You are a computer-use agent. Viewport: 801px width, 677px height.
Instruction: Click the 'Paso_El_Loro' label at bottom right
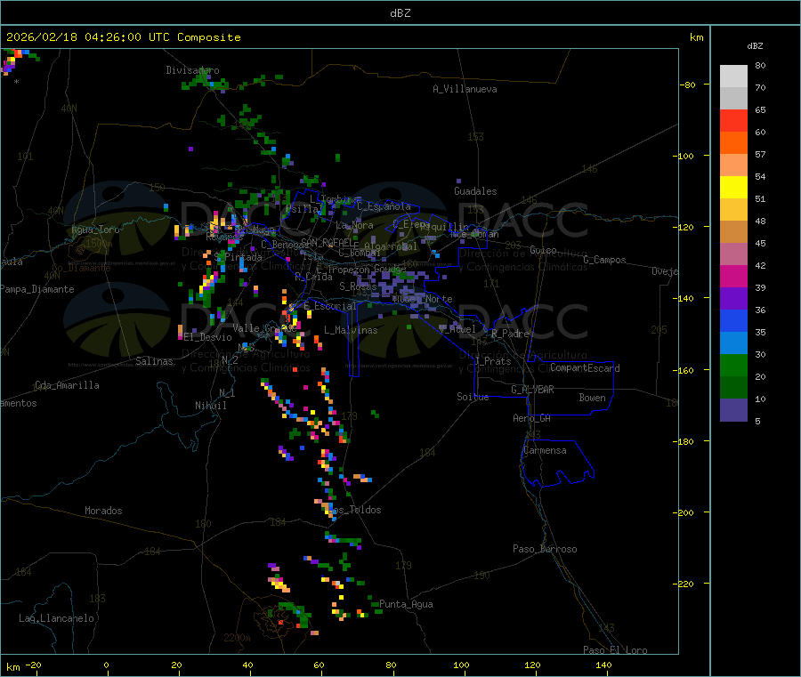[x=616, y=650]
